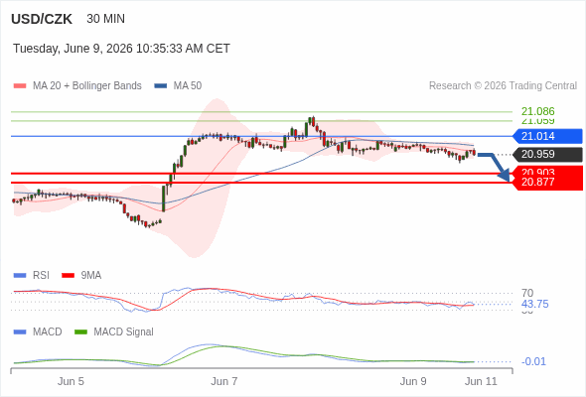Click the MACD legend label
The width and height of the screenshot is (586, 397).
tap(47, 332)
